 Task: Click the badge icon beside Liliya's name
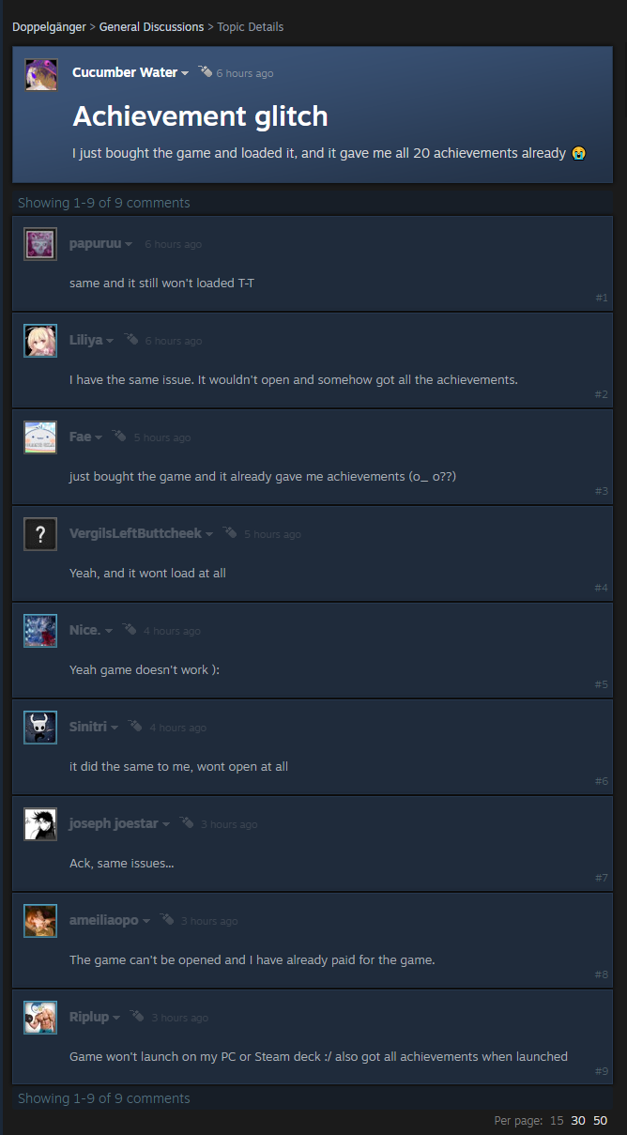pos(130,339)
